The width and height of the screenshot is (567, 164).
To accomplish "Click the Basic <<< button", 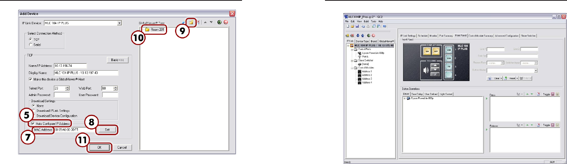I will (117, 60).
